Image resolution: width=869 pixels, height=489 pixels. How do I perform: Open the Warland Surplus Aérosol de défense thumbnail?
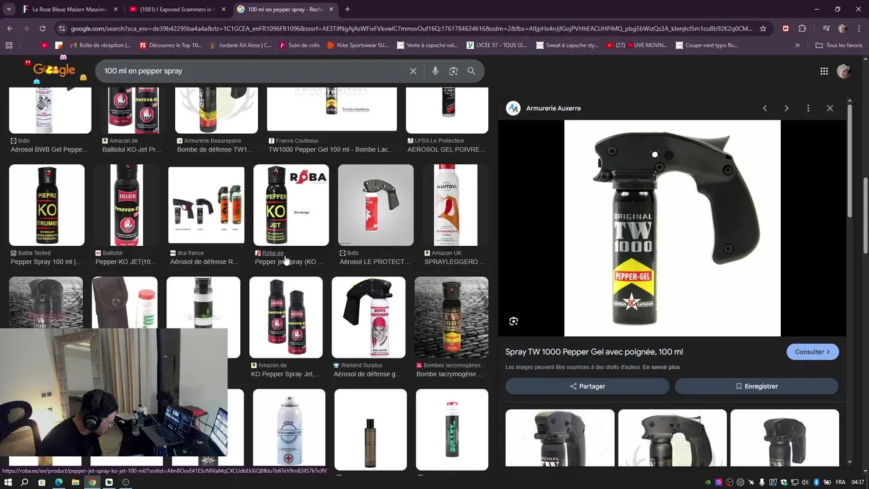[x=369, y=317]
